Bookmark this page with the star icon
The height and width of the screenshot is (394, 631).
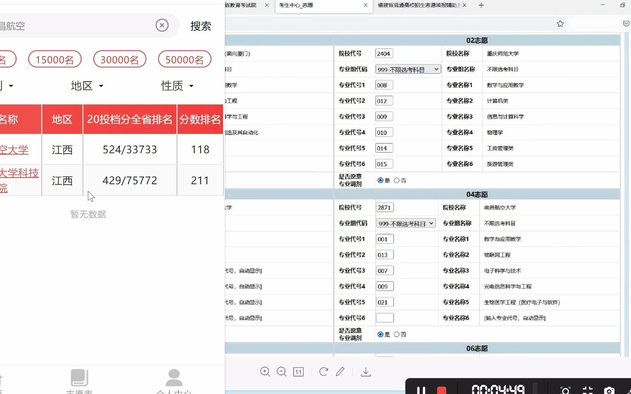click(560, 24)
